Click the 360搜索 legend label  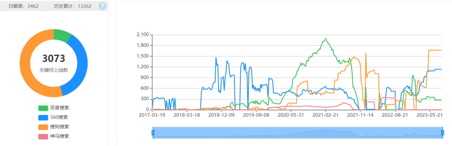tap(59, 117)
